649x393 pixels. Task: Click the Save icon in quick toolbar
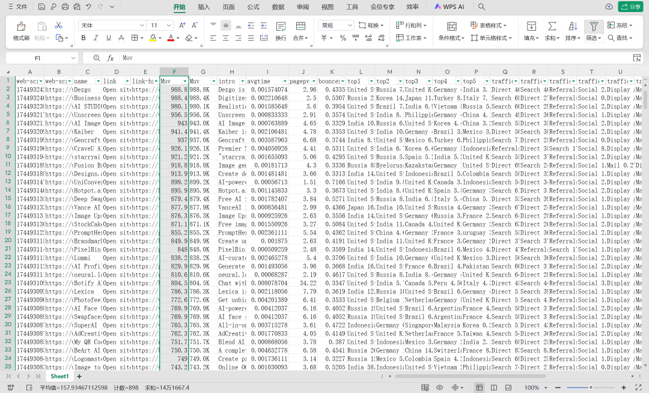pos(41,7)
